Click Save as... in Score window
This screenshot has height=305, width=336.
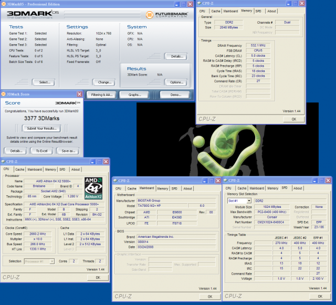click(x=68, y=151)
